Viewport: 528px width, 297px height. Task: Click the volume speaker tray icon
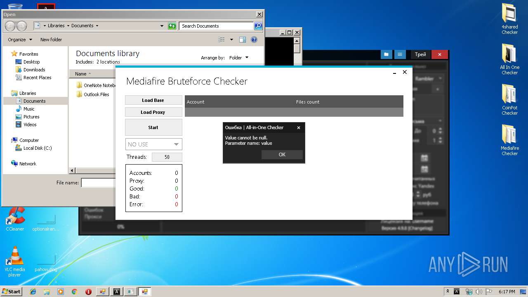tap(479, 291)
